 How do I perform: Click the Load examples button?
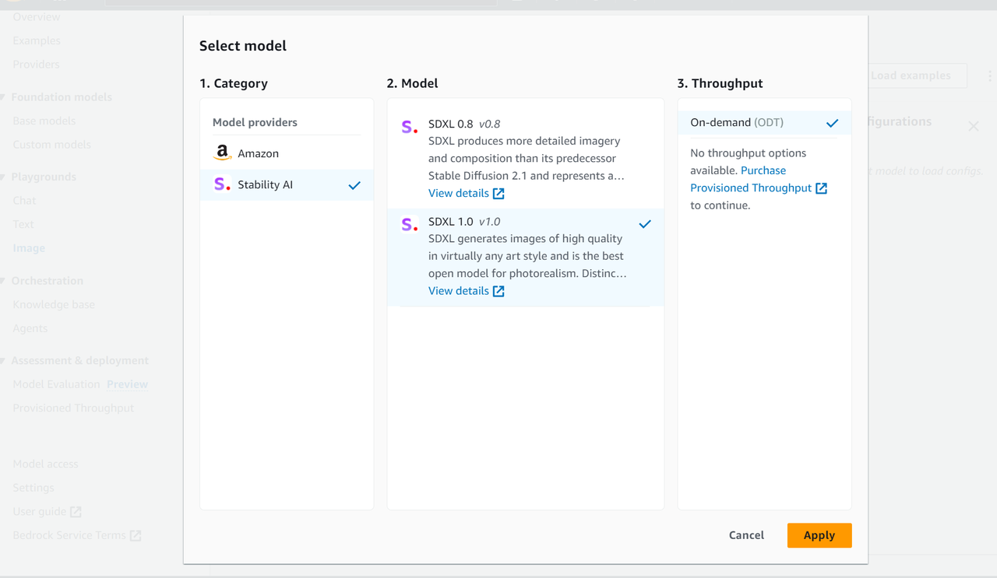(911, 75)
